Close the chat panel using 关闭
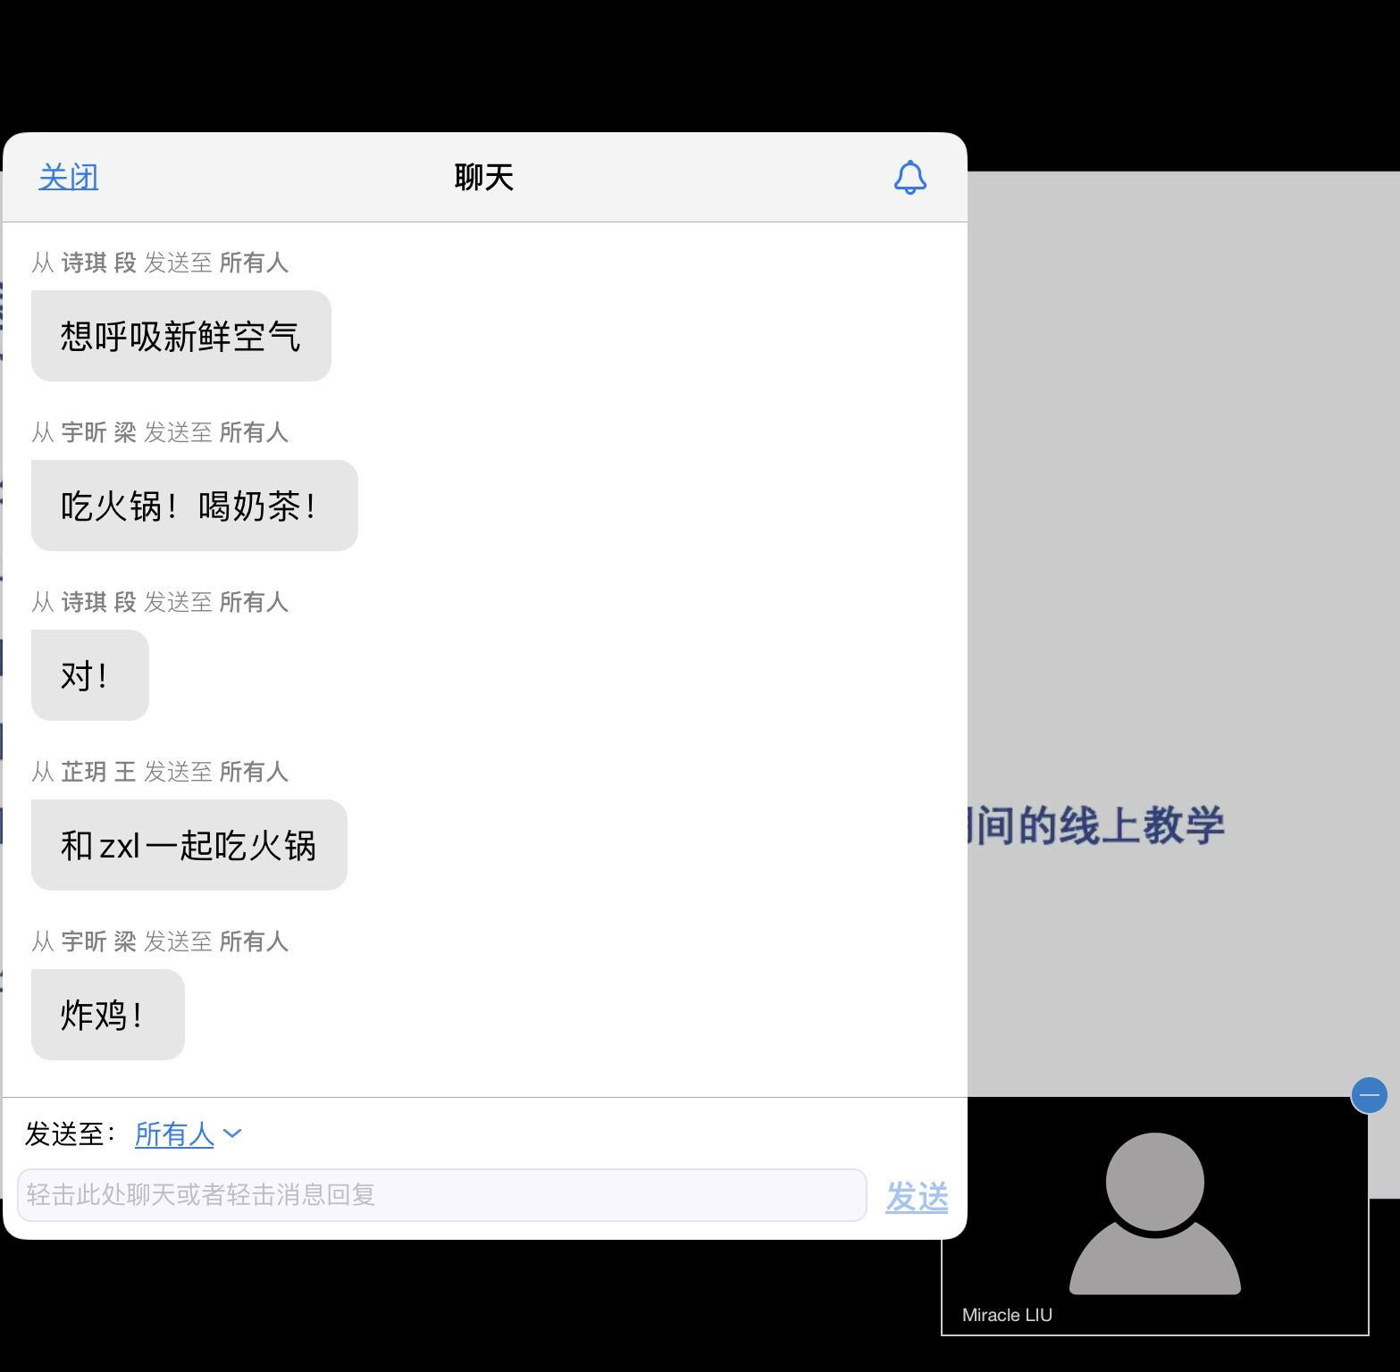 pos(69,177)
